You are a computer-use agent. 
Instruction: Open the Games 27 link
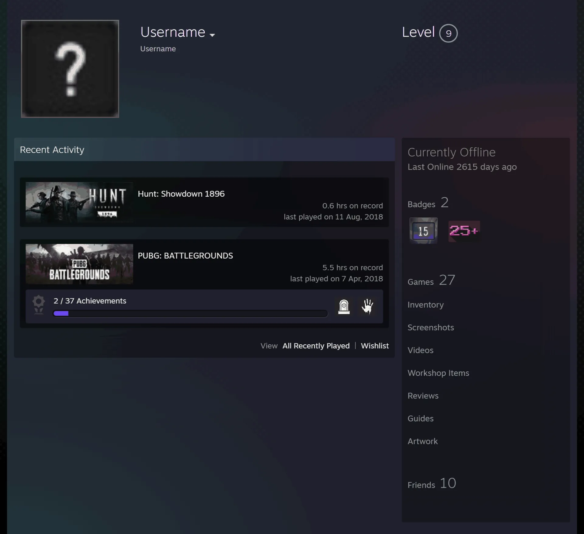pos(431,280)
